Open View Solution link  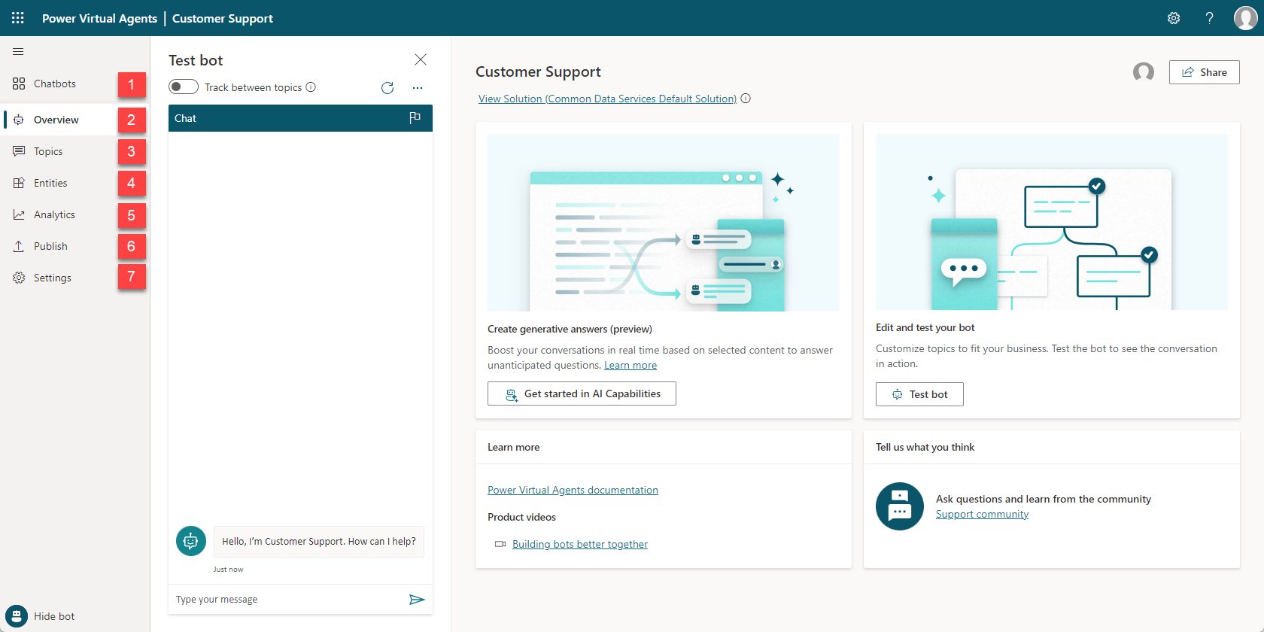pyautogui.click(x=607, y=99)
